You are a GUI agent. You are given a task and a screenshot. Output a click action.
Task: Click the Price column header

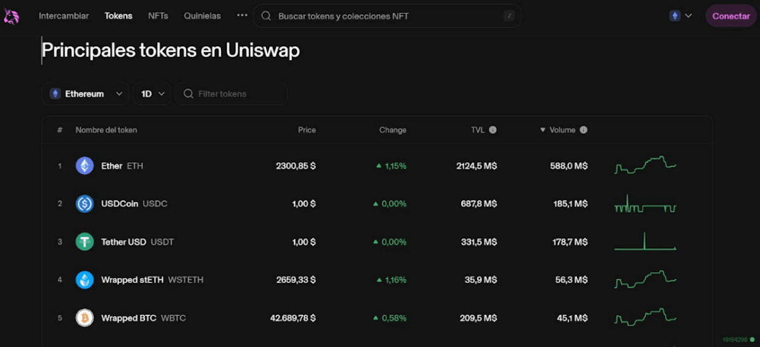point(307,130)
